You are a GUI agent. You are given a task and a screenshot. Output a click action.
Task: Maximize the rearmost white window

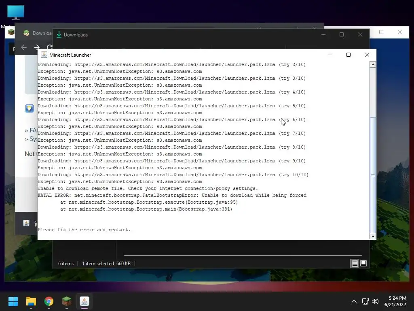point(381,32)
